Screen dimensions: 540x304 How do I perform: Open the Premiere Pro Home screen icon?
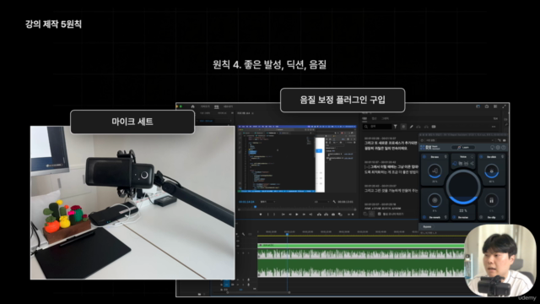click(x=192, y=106)
